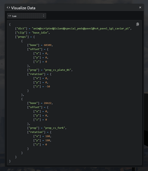Click the first "rotation" key
This screenshot has height=171, width=148.
pos(36,74)
